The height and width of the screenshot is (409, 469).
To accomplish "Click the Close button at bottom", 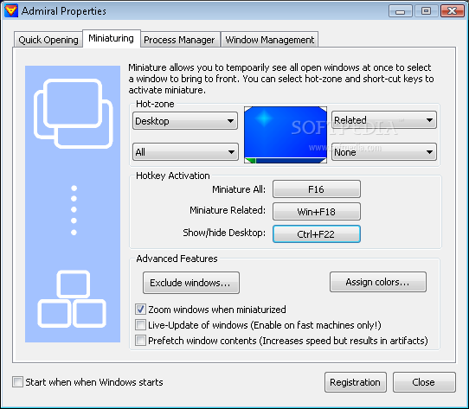I will coord(424,382).
